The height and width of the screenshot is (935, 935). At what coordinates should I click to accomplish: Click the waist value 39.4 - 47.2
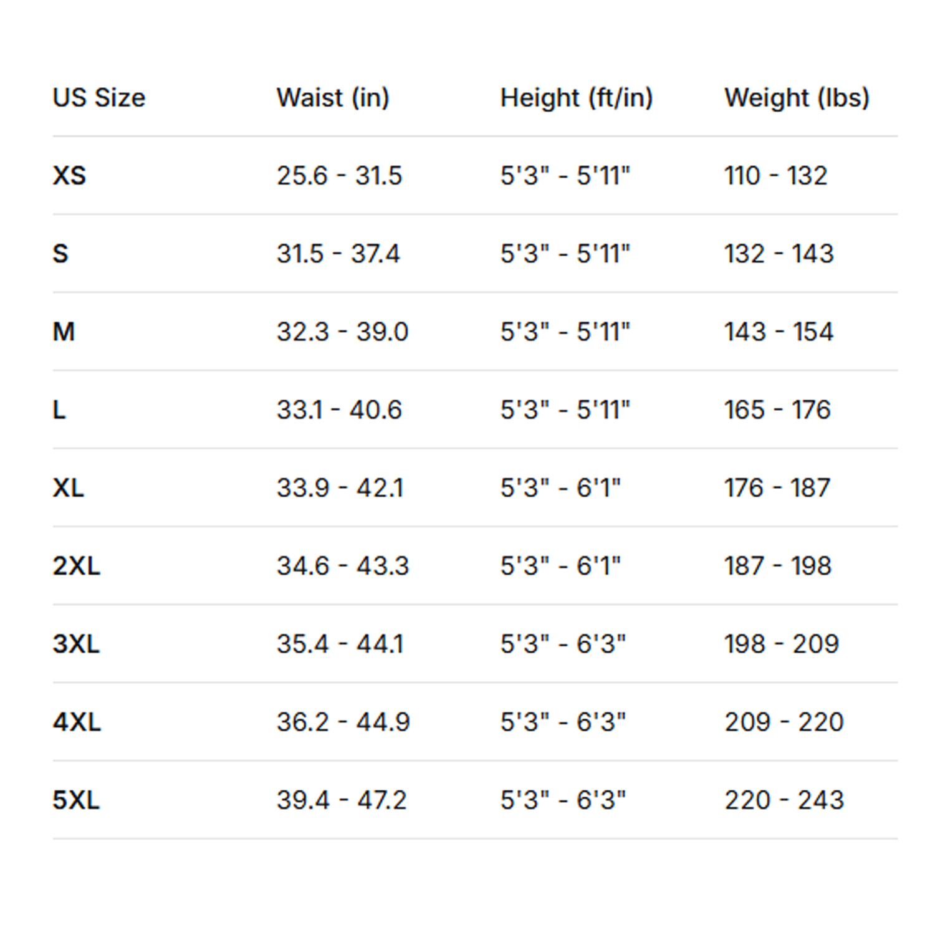pos(342,800)
